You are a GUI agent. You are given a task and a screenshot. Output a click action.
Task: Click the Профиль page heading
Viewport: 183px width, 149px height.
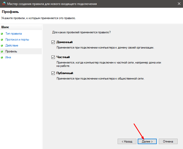(10, 12)
